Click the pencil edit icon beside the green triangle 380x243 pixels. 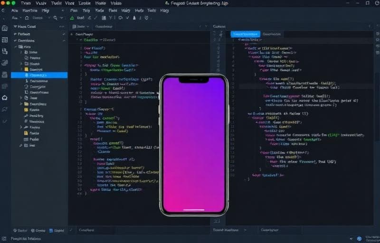coord(89,18)
